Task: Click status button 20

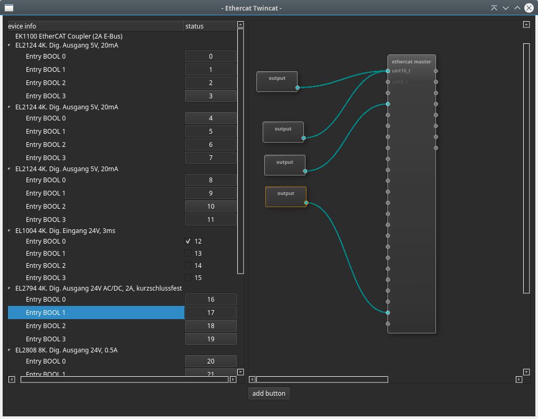Action: tap(211, 361)
